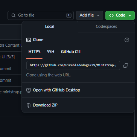Select the HTTPS clone URL text field
This screenshot has width=137, height=137.
[x=73, y=65]
